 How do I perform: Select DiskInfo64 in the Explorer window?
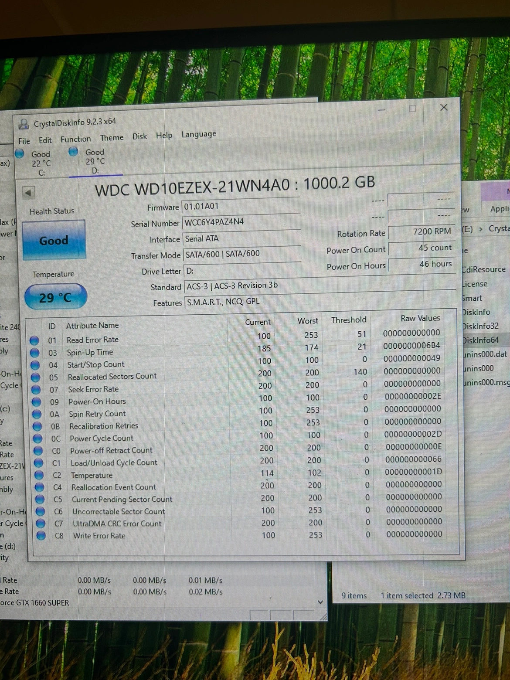coord(480,340)
